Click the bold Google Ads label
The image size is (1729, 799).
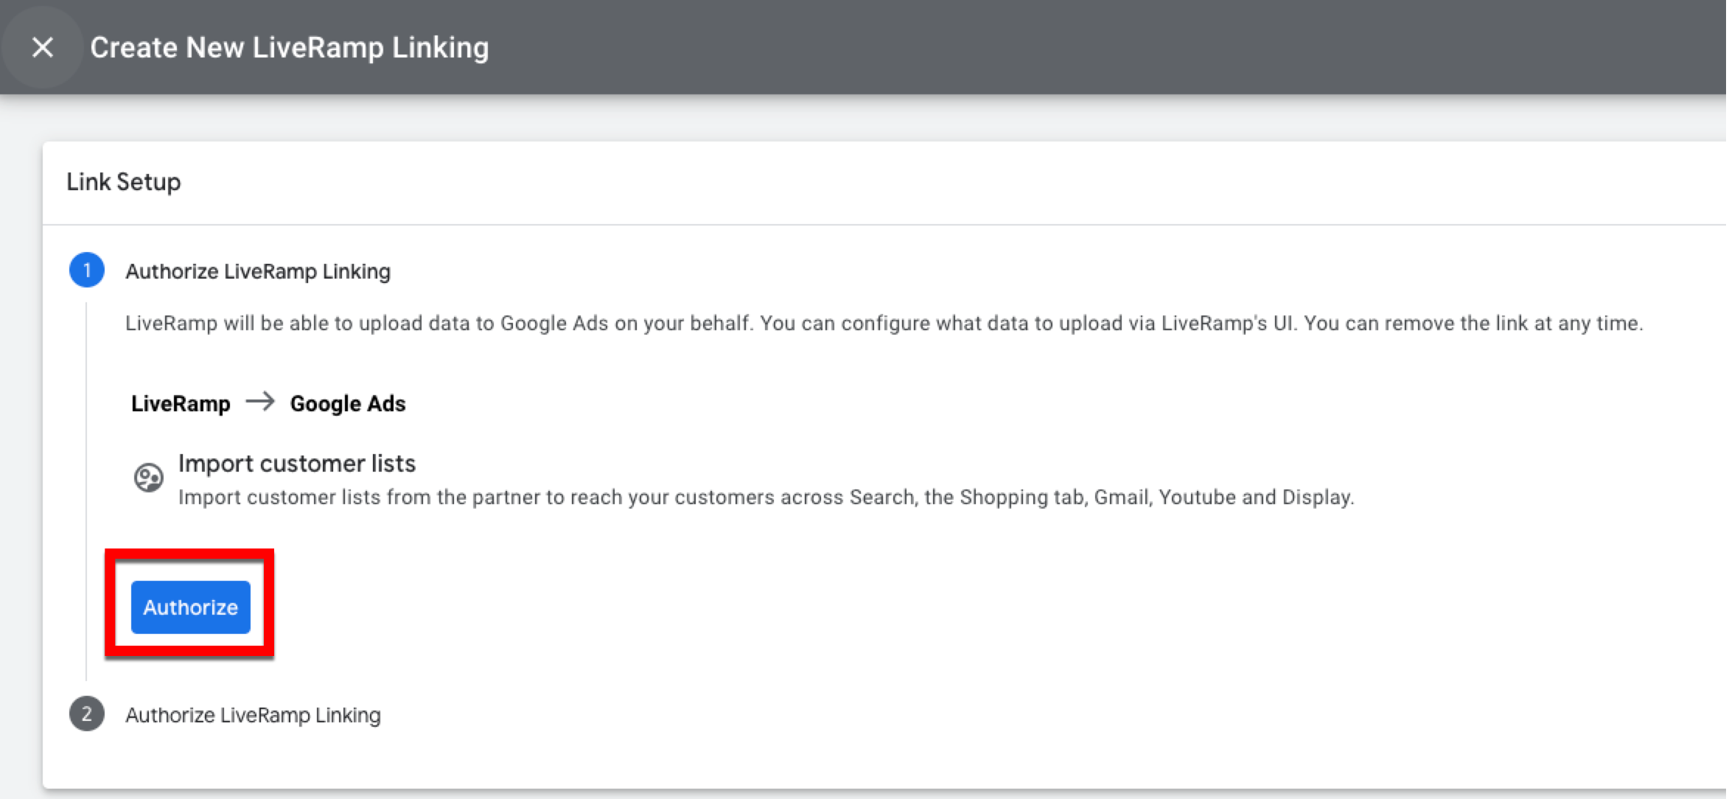348,404
